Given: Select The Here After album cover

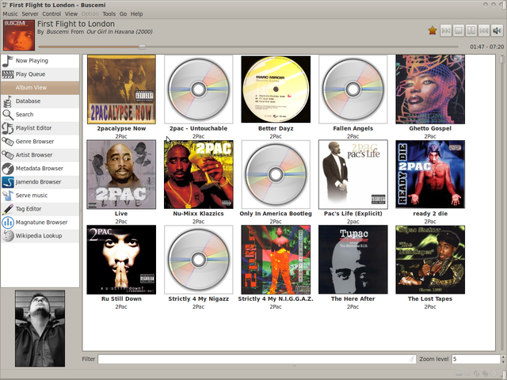Looking at the screenshot, I should 353,260.
